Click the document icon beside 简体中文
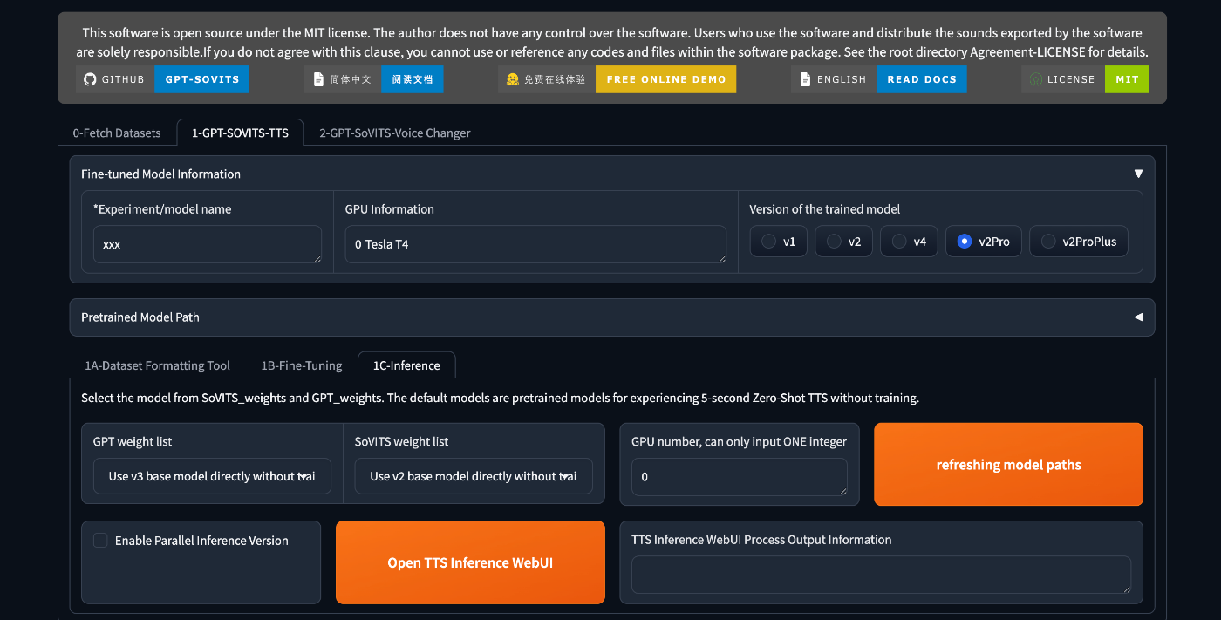The width and height of the screenshot is (1221, 620). tap(319, 79)
